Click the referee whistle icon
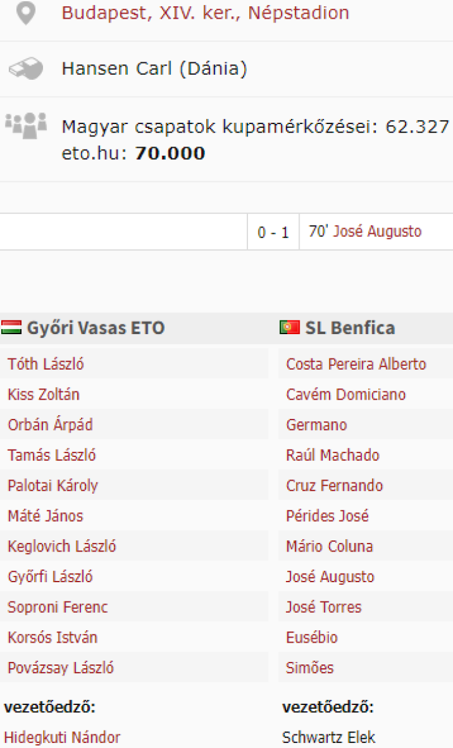Image resolution: width=453 pixels, height=748 pixels. (26, 69)
